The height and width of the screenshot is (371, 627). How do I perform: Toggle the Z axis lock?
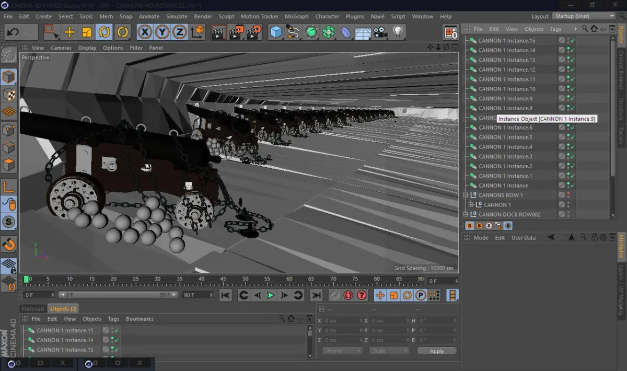point(180,32)
